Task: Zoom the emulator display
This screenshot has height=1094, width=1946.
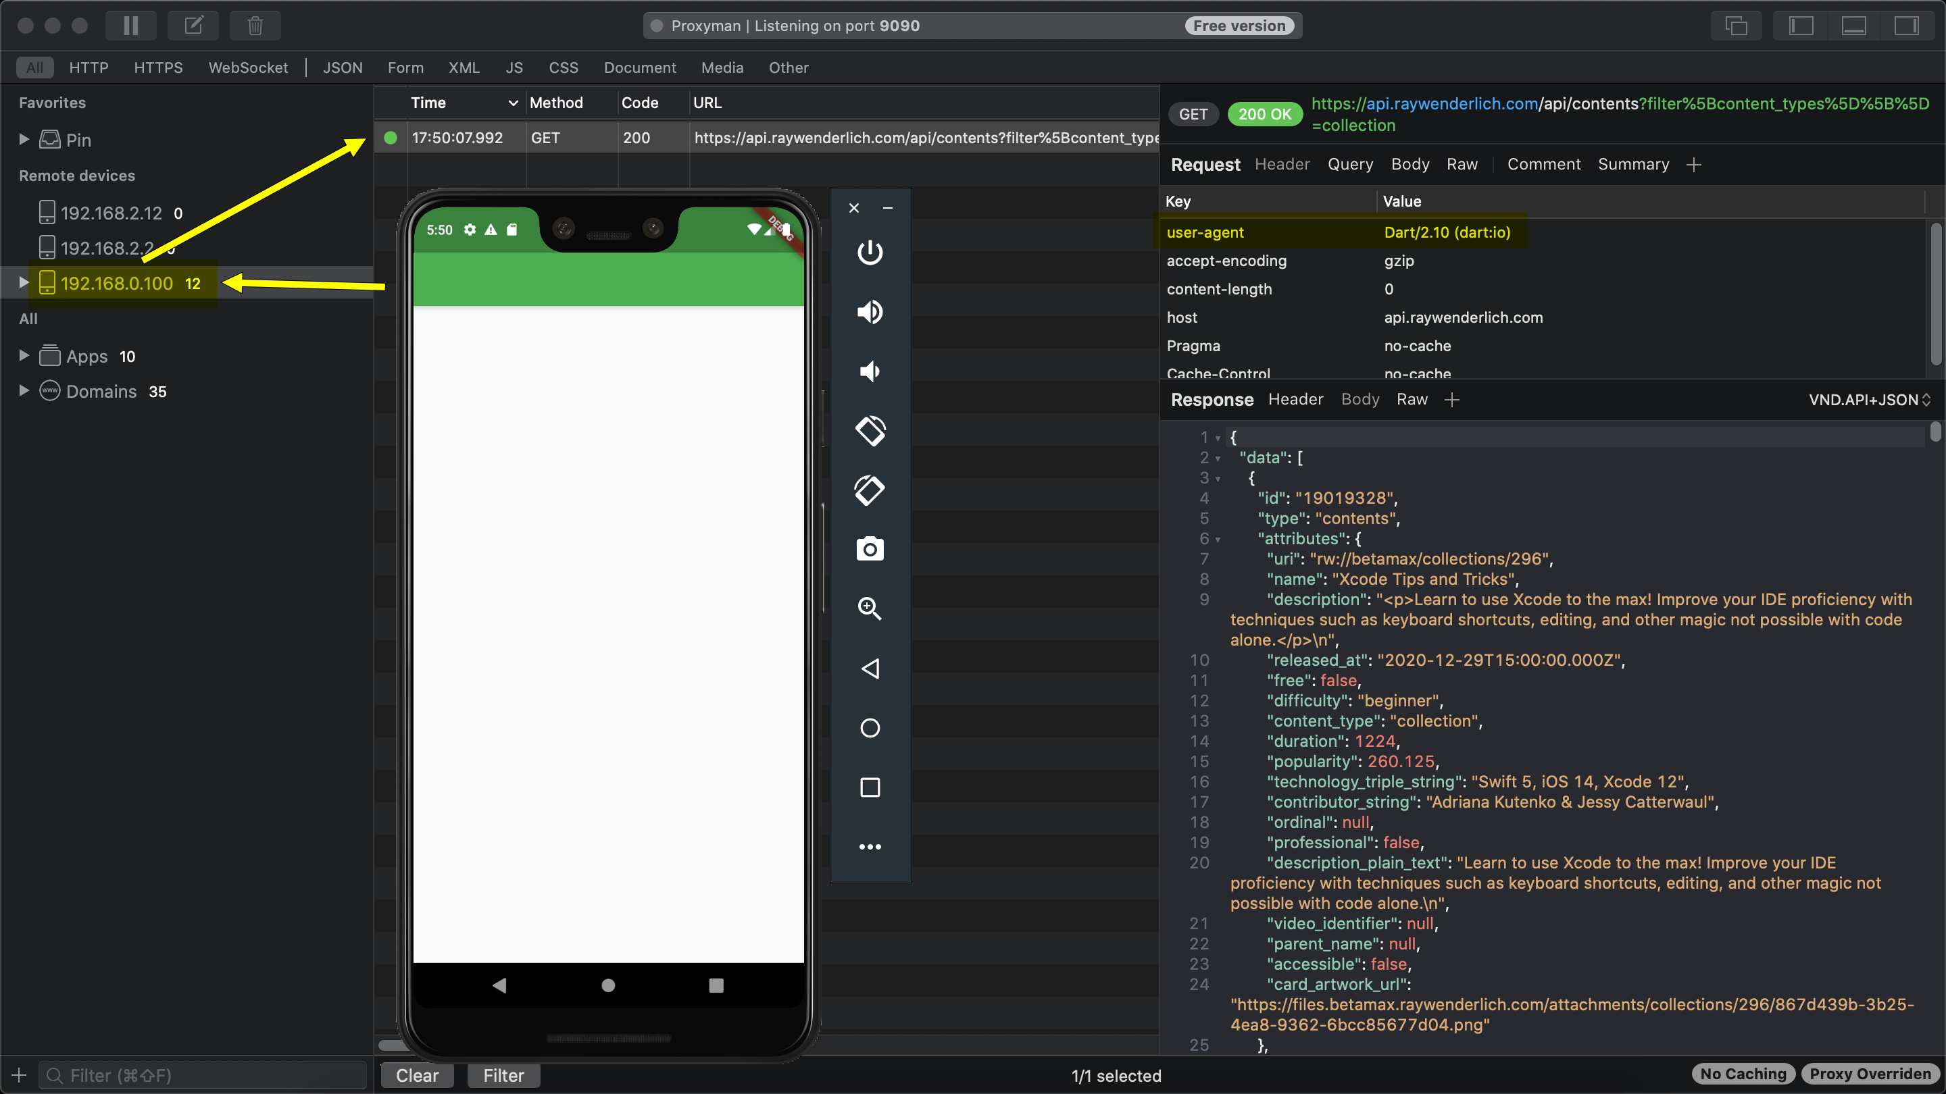Action: (870, 608)
